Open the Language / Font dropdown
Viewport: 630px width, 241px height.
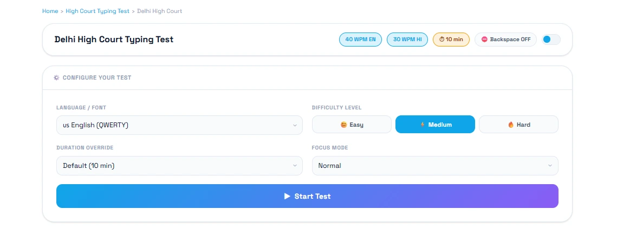click(x=179, y=125)
